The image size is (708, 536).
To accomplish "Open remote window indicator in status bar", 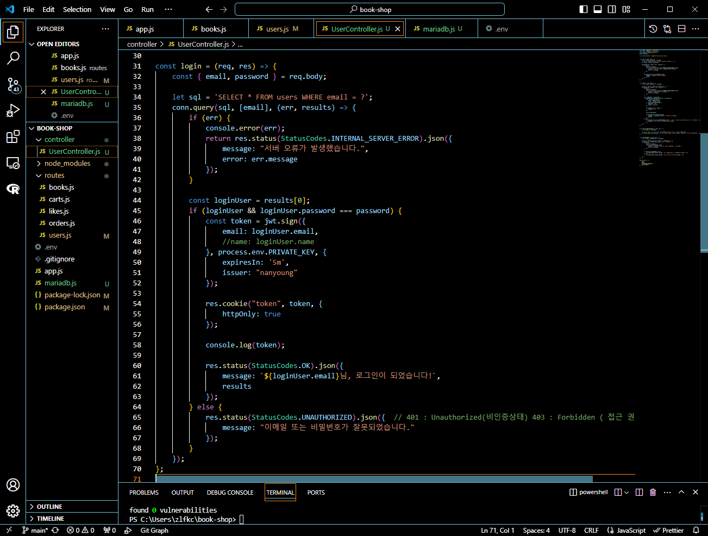I will point(9,530).
